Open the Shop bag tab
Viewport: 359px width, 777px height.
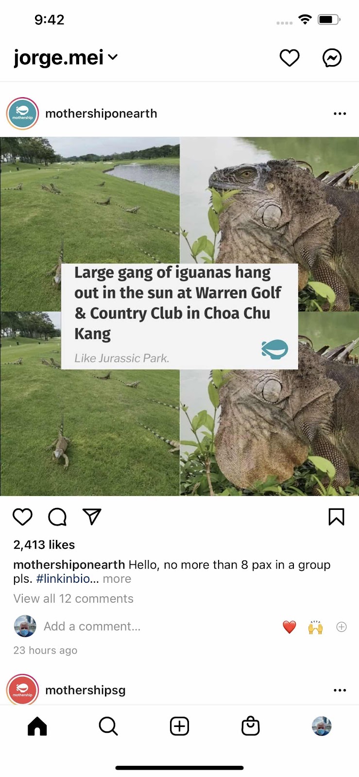click(x=251, y=726)
